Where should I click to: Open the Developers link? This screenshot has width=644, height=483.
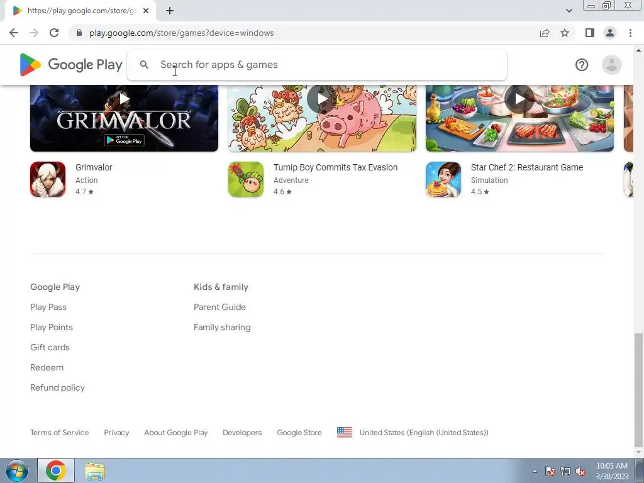point(242,433)
